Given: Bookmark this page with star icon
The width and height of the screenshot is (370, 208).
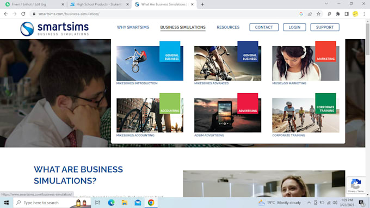Looking at the screenshot, I should coord(318,14).
